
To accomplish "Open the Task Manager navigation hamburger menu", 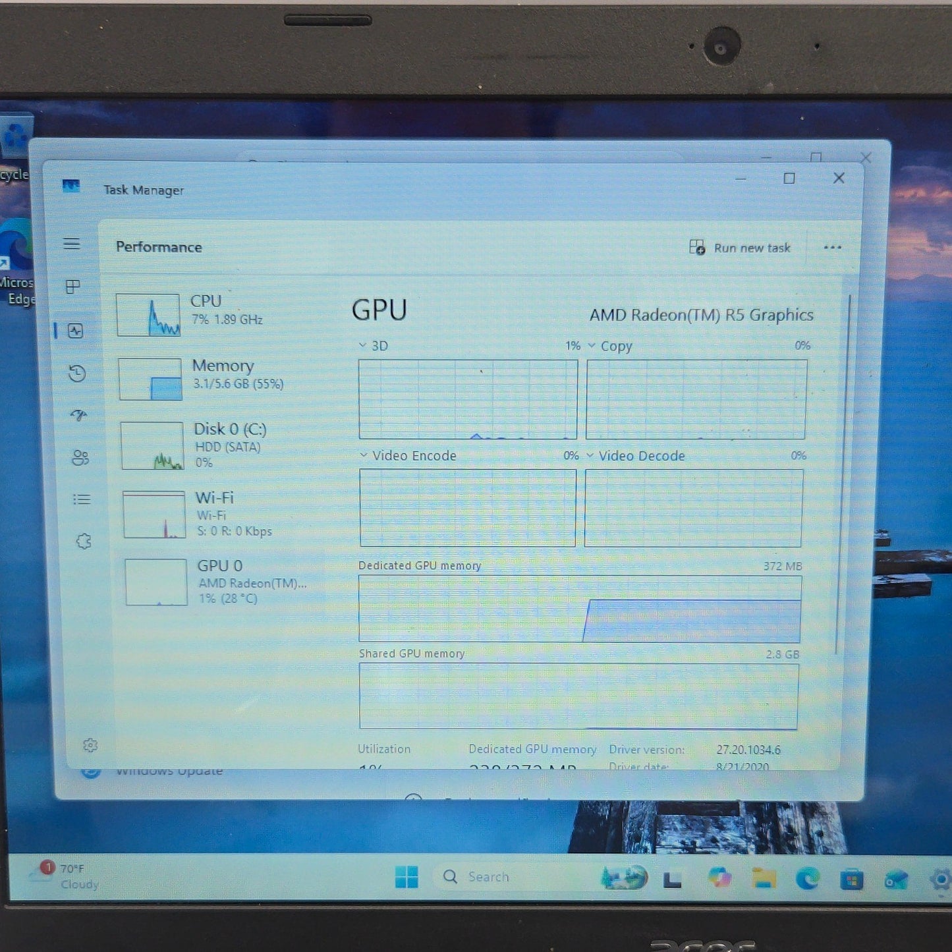I will [72, 244].
